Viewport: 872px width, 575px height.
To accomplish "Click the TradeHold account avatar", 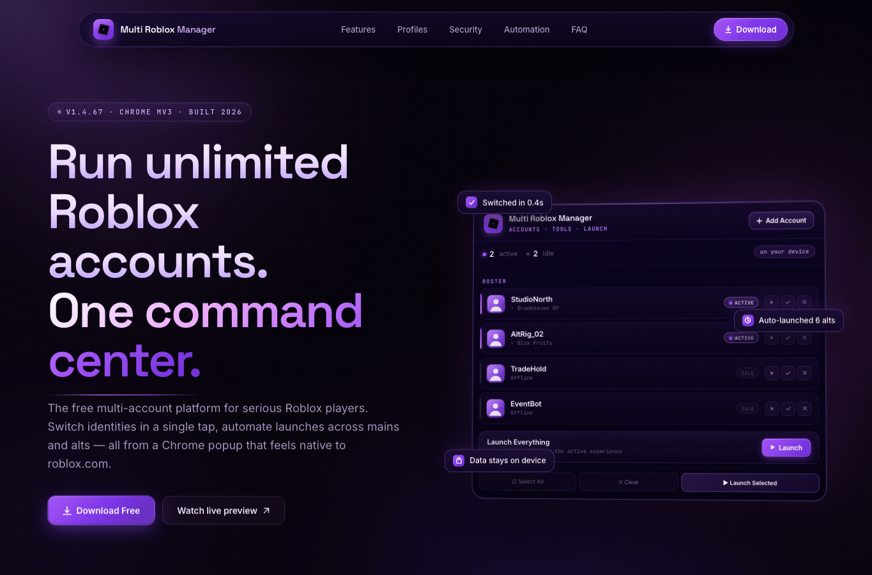I will pyautogui.click(x=496, y=373).
